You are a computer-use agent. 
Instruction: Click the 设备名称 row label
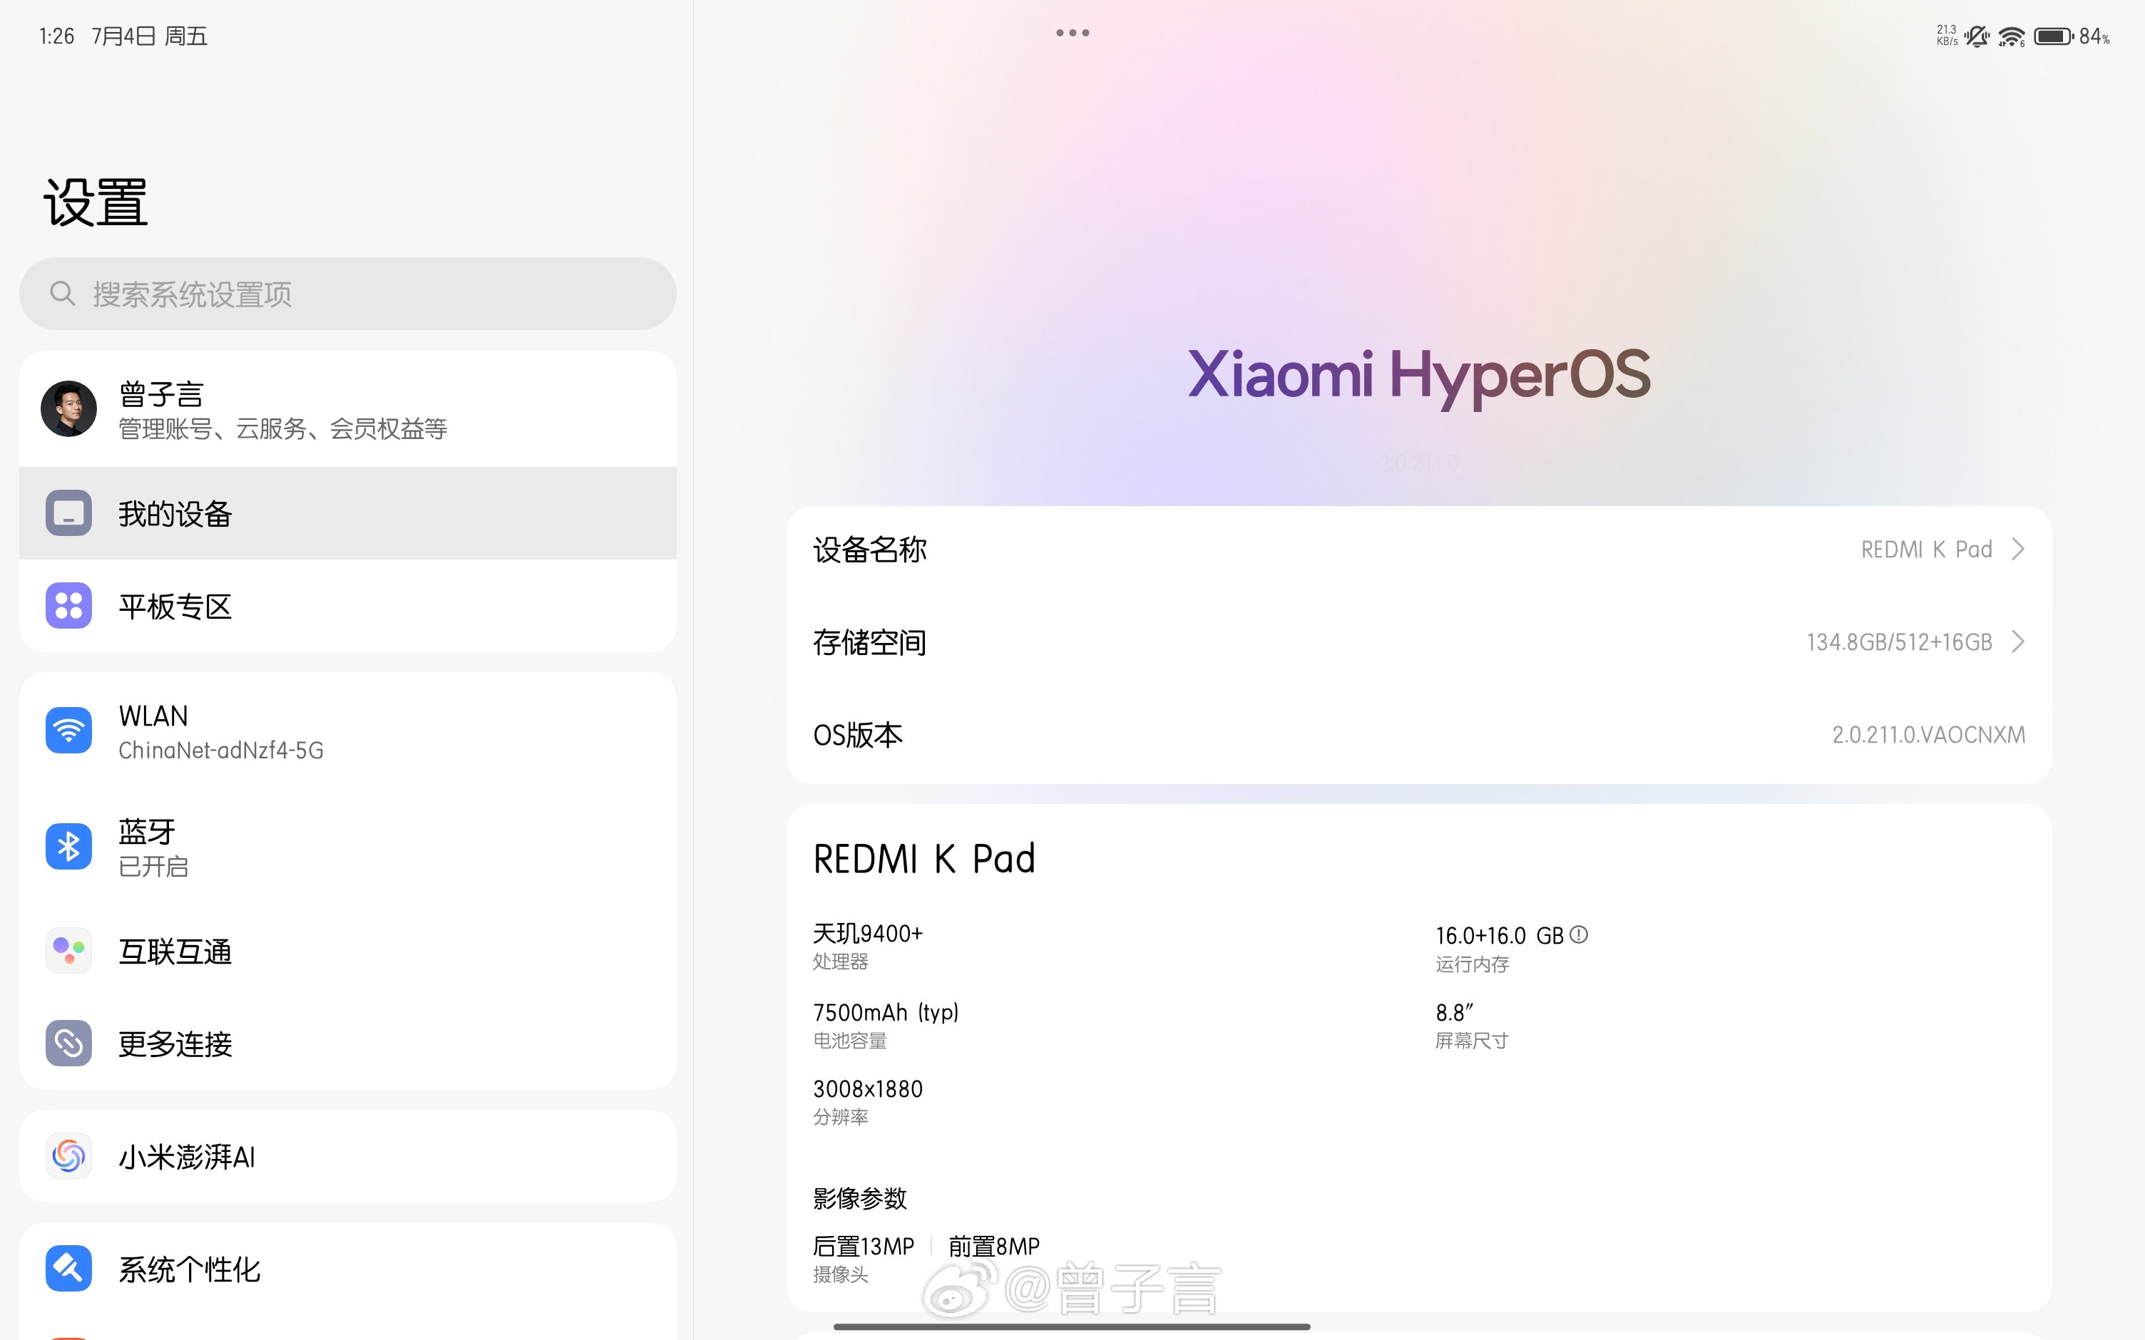point(869,550)
